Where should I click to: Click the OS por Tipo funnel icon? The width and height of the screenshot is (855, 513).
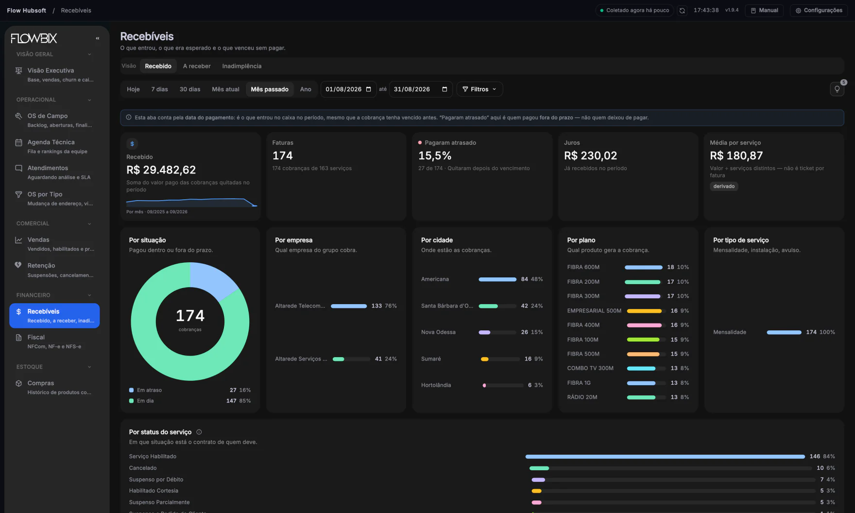pyautogui.click(x=18, y=194)
